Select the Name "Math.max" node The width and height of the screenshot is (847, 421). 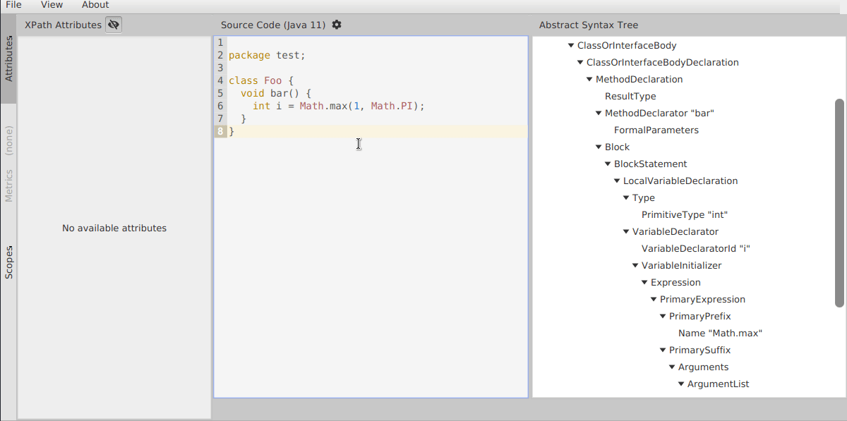click(x=720, y=334)
